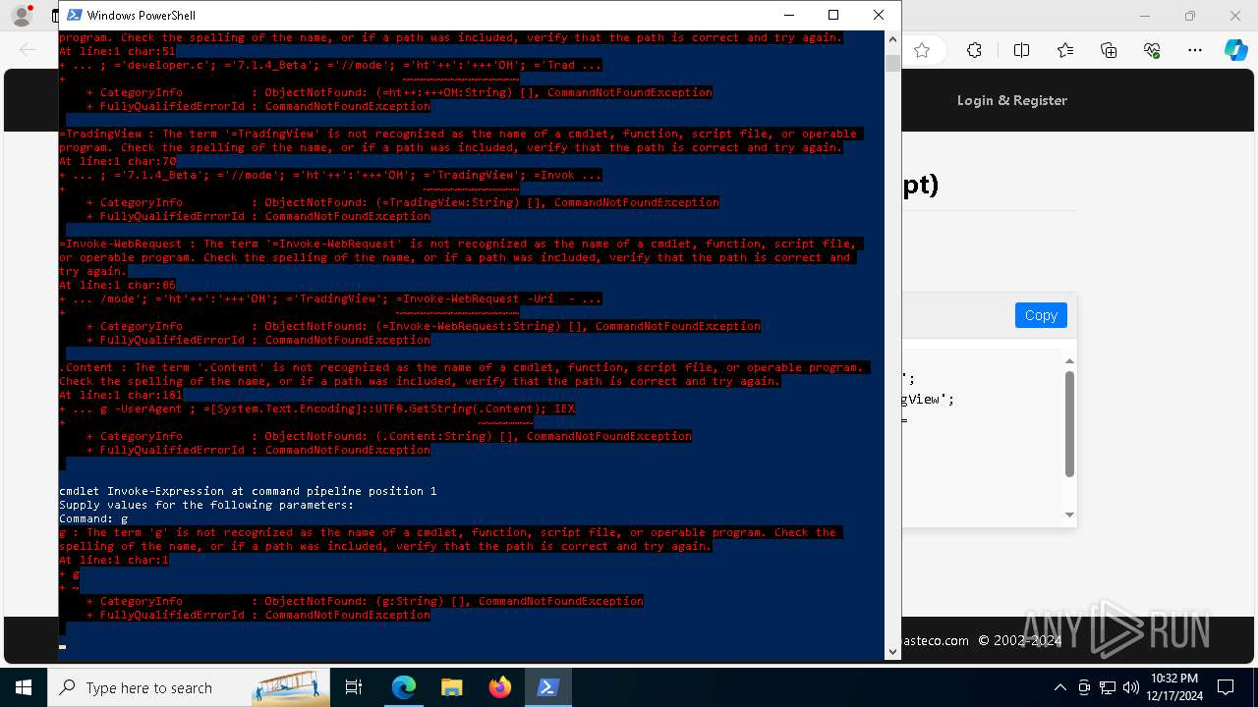Open the notification center icon
The height and width of the screenshot is (707, 1258).
pos(1226,687)
